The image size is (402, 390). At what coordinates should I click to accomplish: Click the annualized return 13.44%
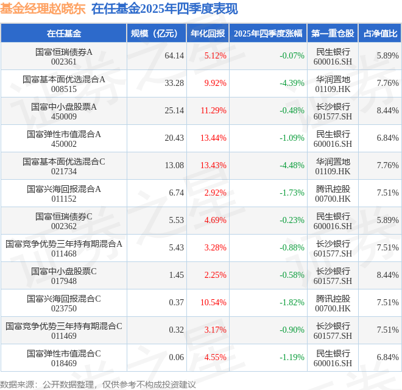213,138
